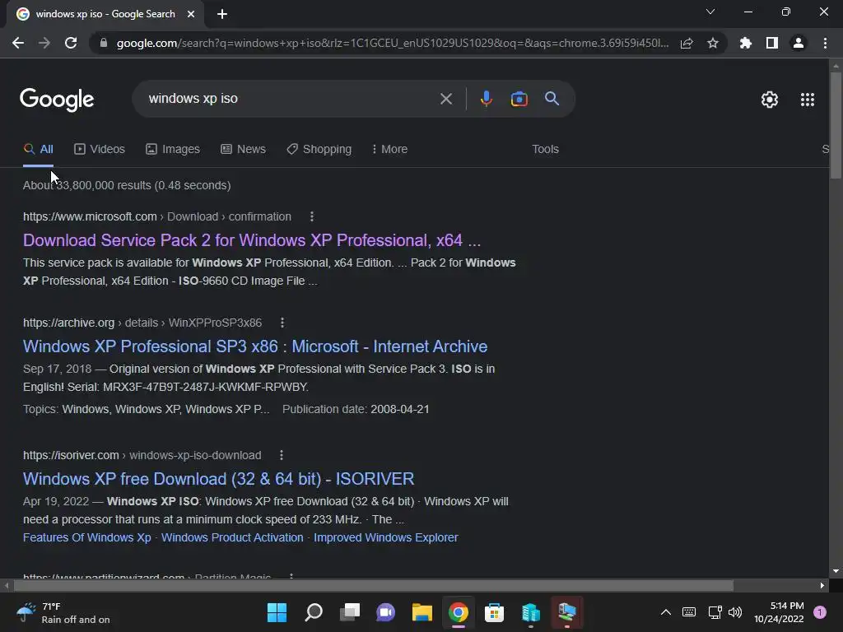Open File Explorer from the taskbar

(422, 612)
